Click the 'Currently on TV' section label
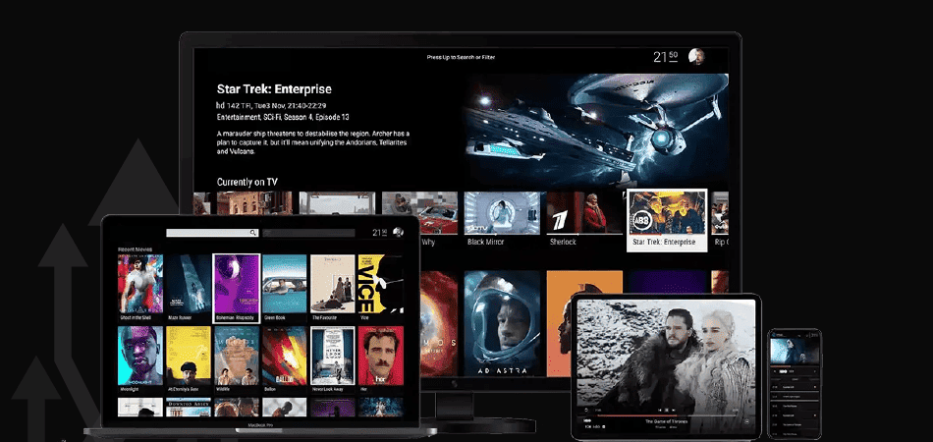Viewport: 933px width, 442px height. pyautogui.click(x=247, y=182)
